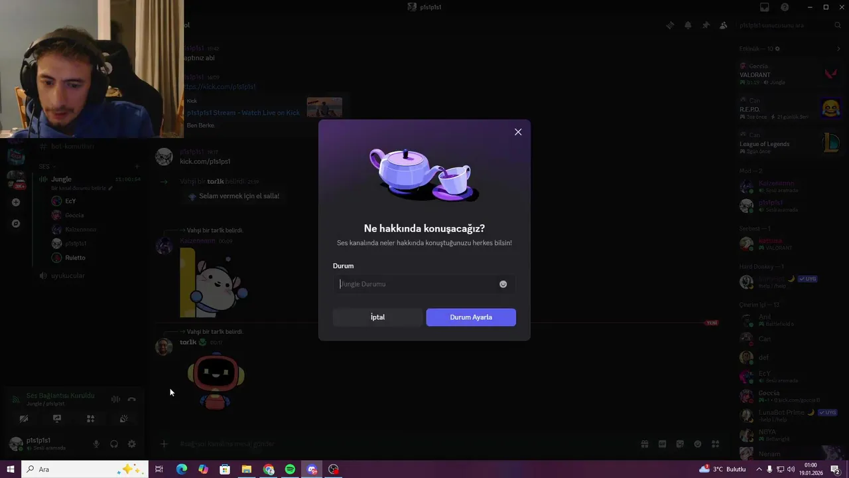This screenshot has width=849, height=478.
Task: Open GIF picker in message bar
Action: click(662, 443)
